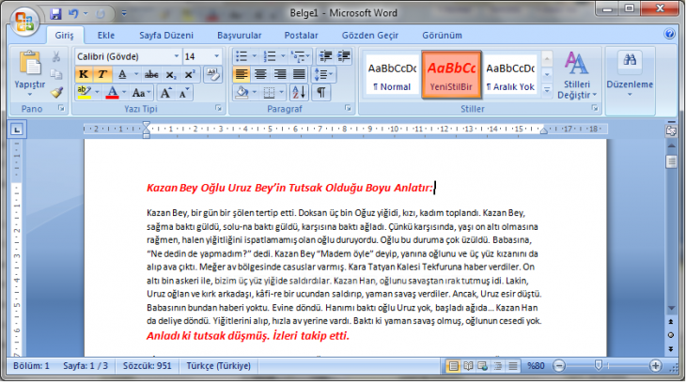This screenshot has width=686, height=382.
Task: Open font size 14 dropdown
Action: [x=216, y=56]
